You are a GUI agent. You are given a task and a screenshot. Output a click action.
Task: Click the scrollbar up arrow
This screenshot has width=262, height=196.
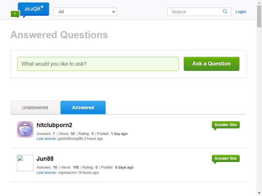(259, 3)
